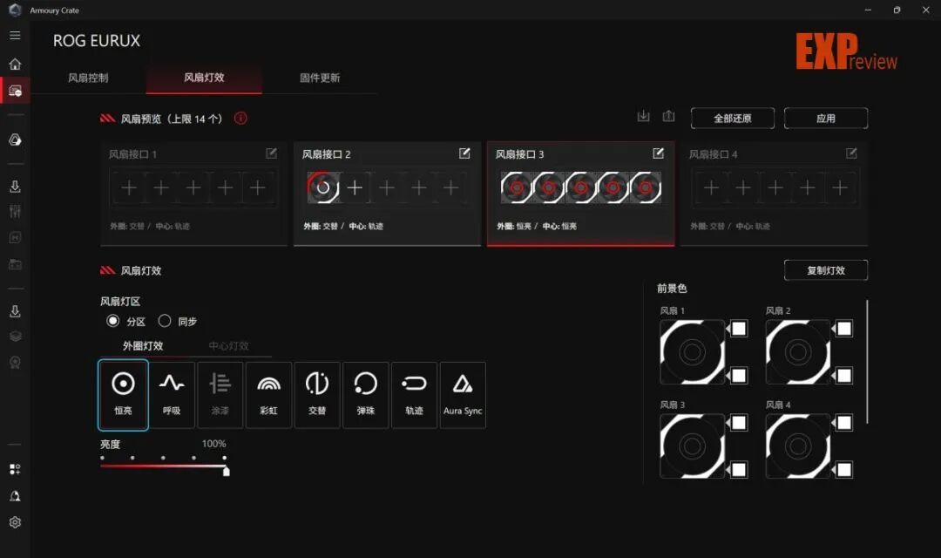Open the 中心灯效 sub-tab
The image size is (941, 558).
[x=228, y=346]
